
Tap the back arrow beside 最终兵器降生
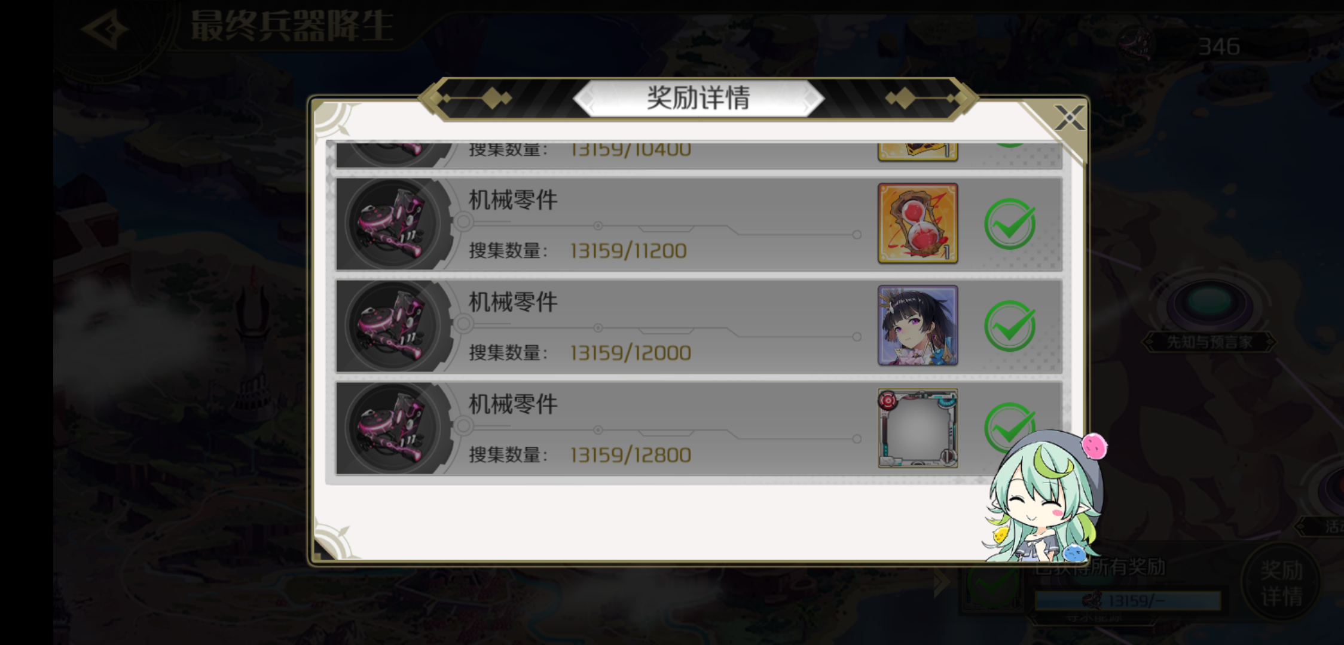(x=105, y=29)
